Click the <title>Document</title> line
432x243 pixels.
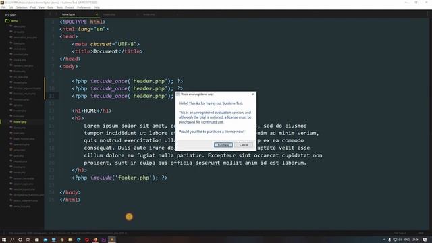(107, 51)
